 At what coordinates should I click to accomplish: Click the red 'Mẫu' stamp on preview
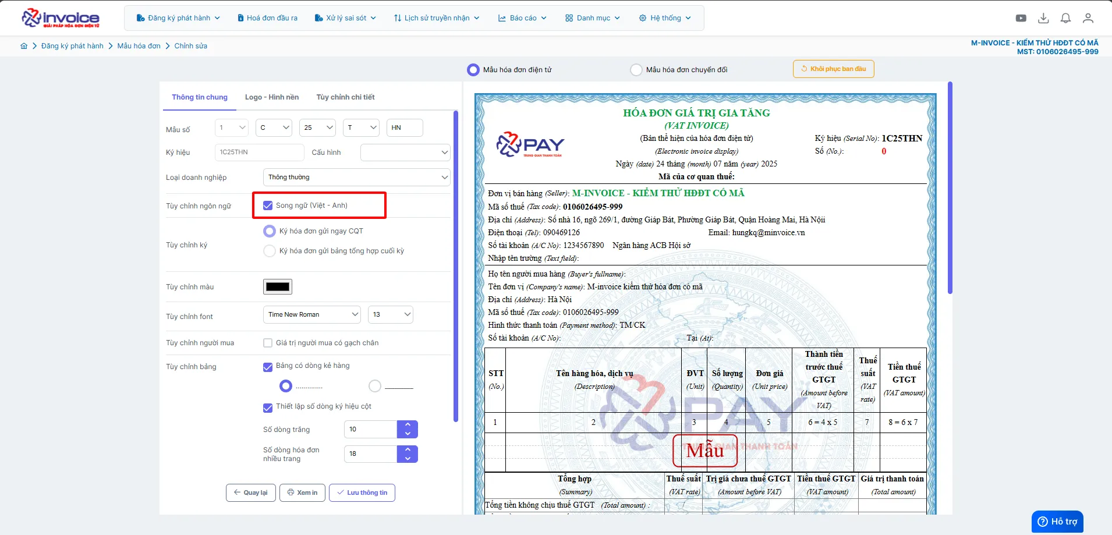tap(705, 451)
